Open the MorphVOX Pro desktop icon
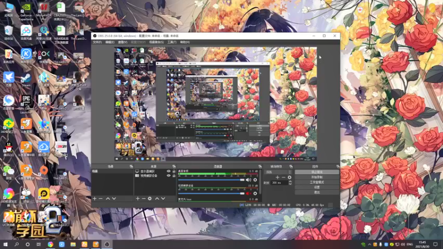 [x=44, y=12]
